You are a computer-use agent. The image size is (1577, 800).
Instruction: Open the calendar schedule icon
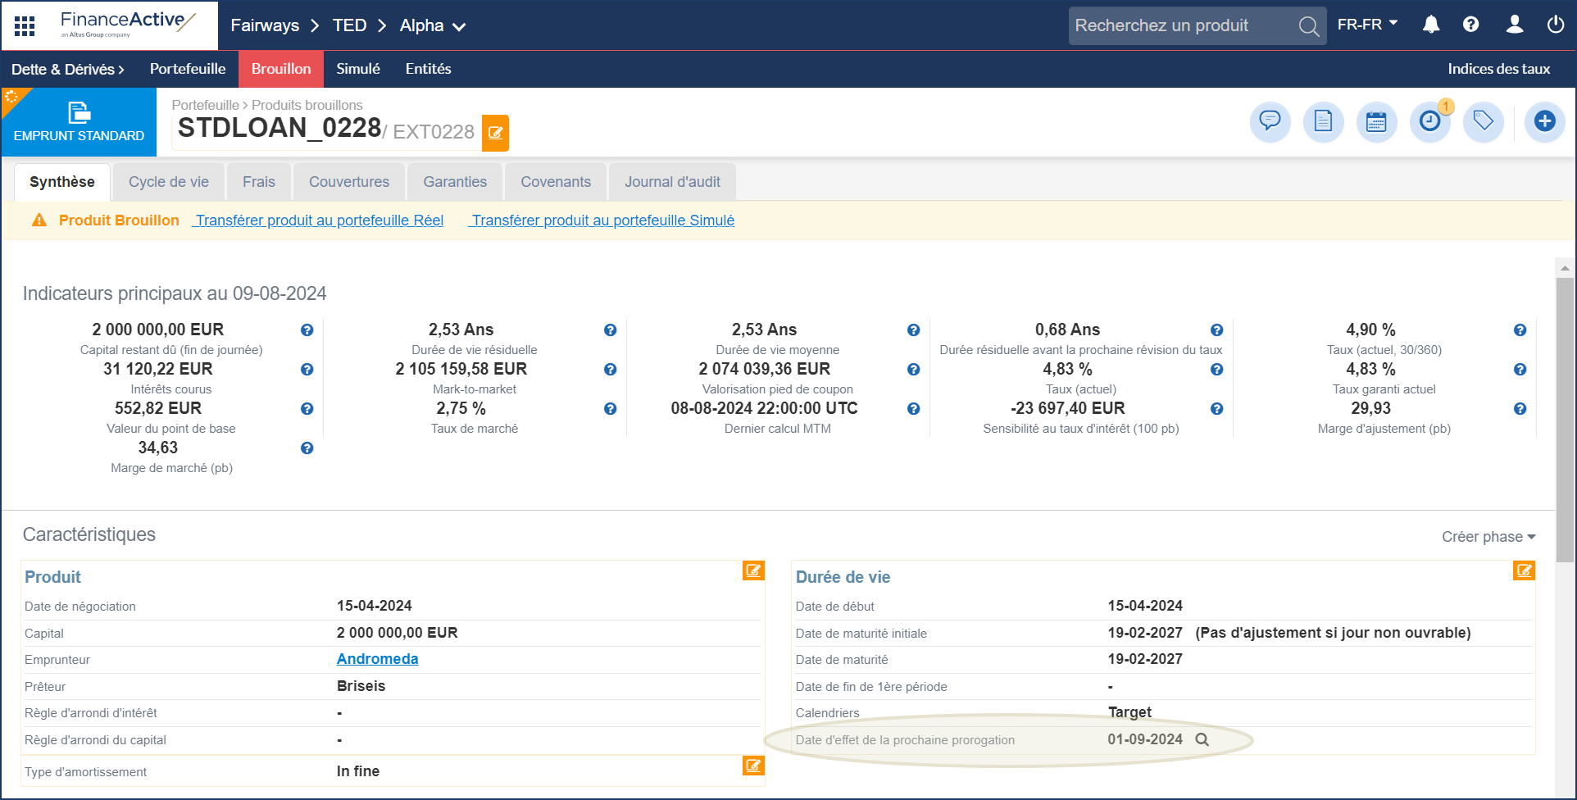pos(1376,121)
